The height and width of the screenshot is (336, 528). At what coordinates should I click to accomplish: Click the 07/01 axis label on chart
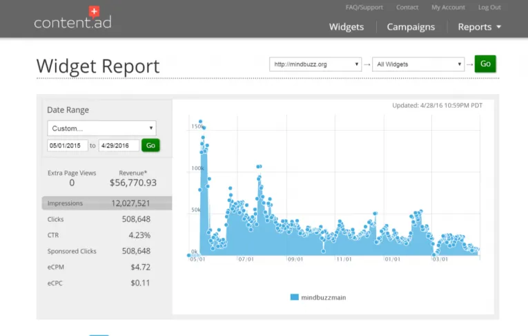click(x=246, y=259)
